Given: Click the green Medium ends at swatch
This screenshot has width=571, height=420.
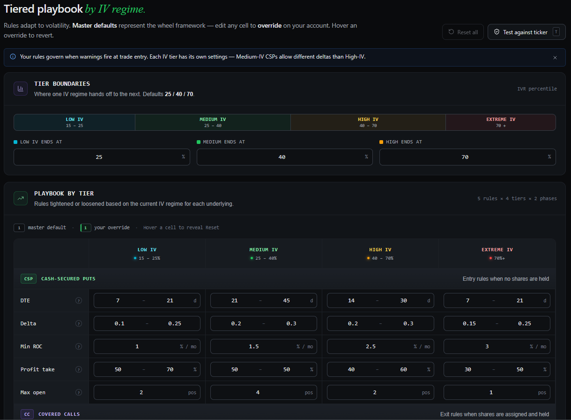Looking at the screenshot, I should (199, 142).
